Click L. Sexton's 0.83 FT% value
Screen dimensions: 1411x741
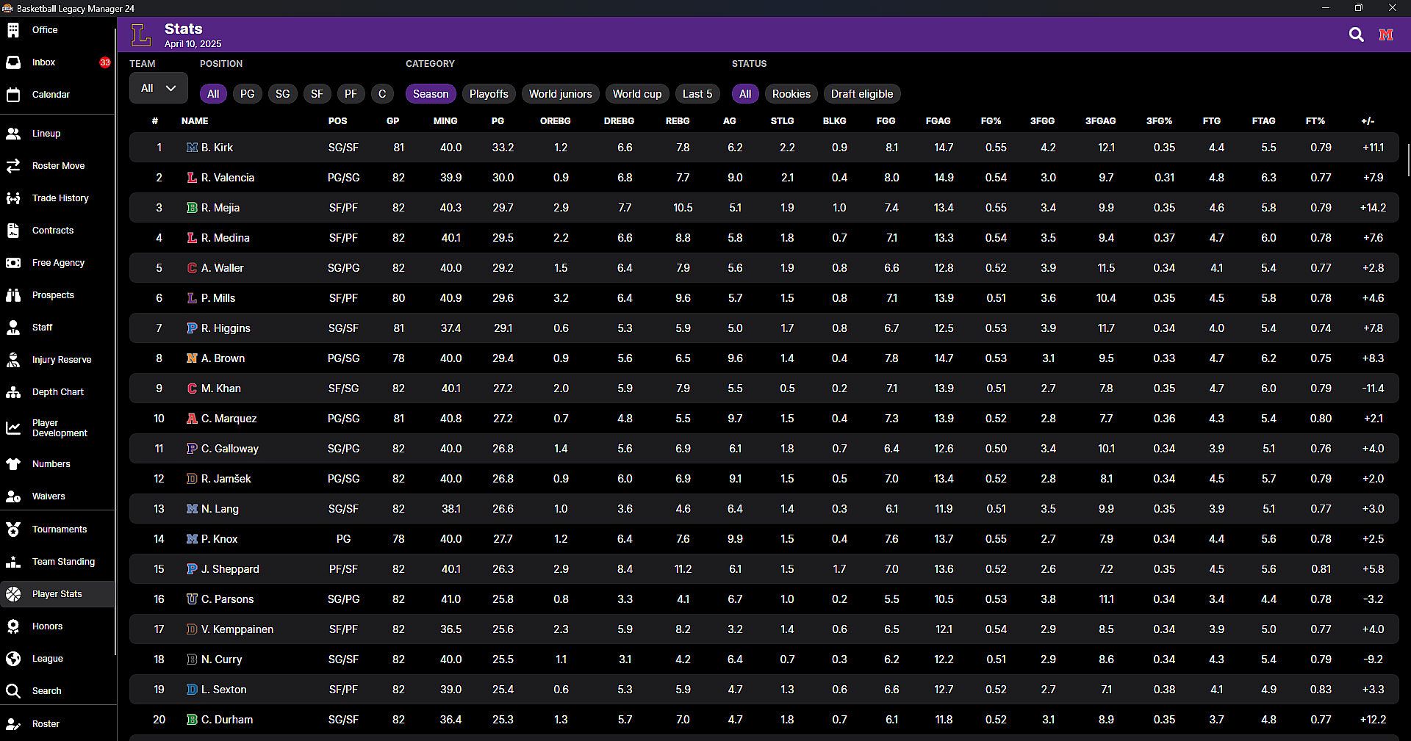click(1321, 690)
